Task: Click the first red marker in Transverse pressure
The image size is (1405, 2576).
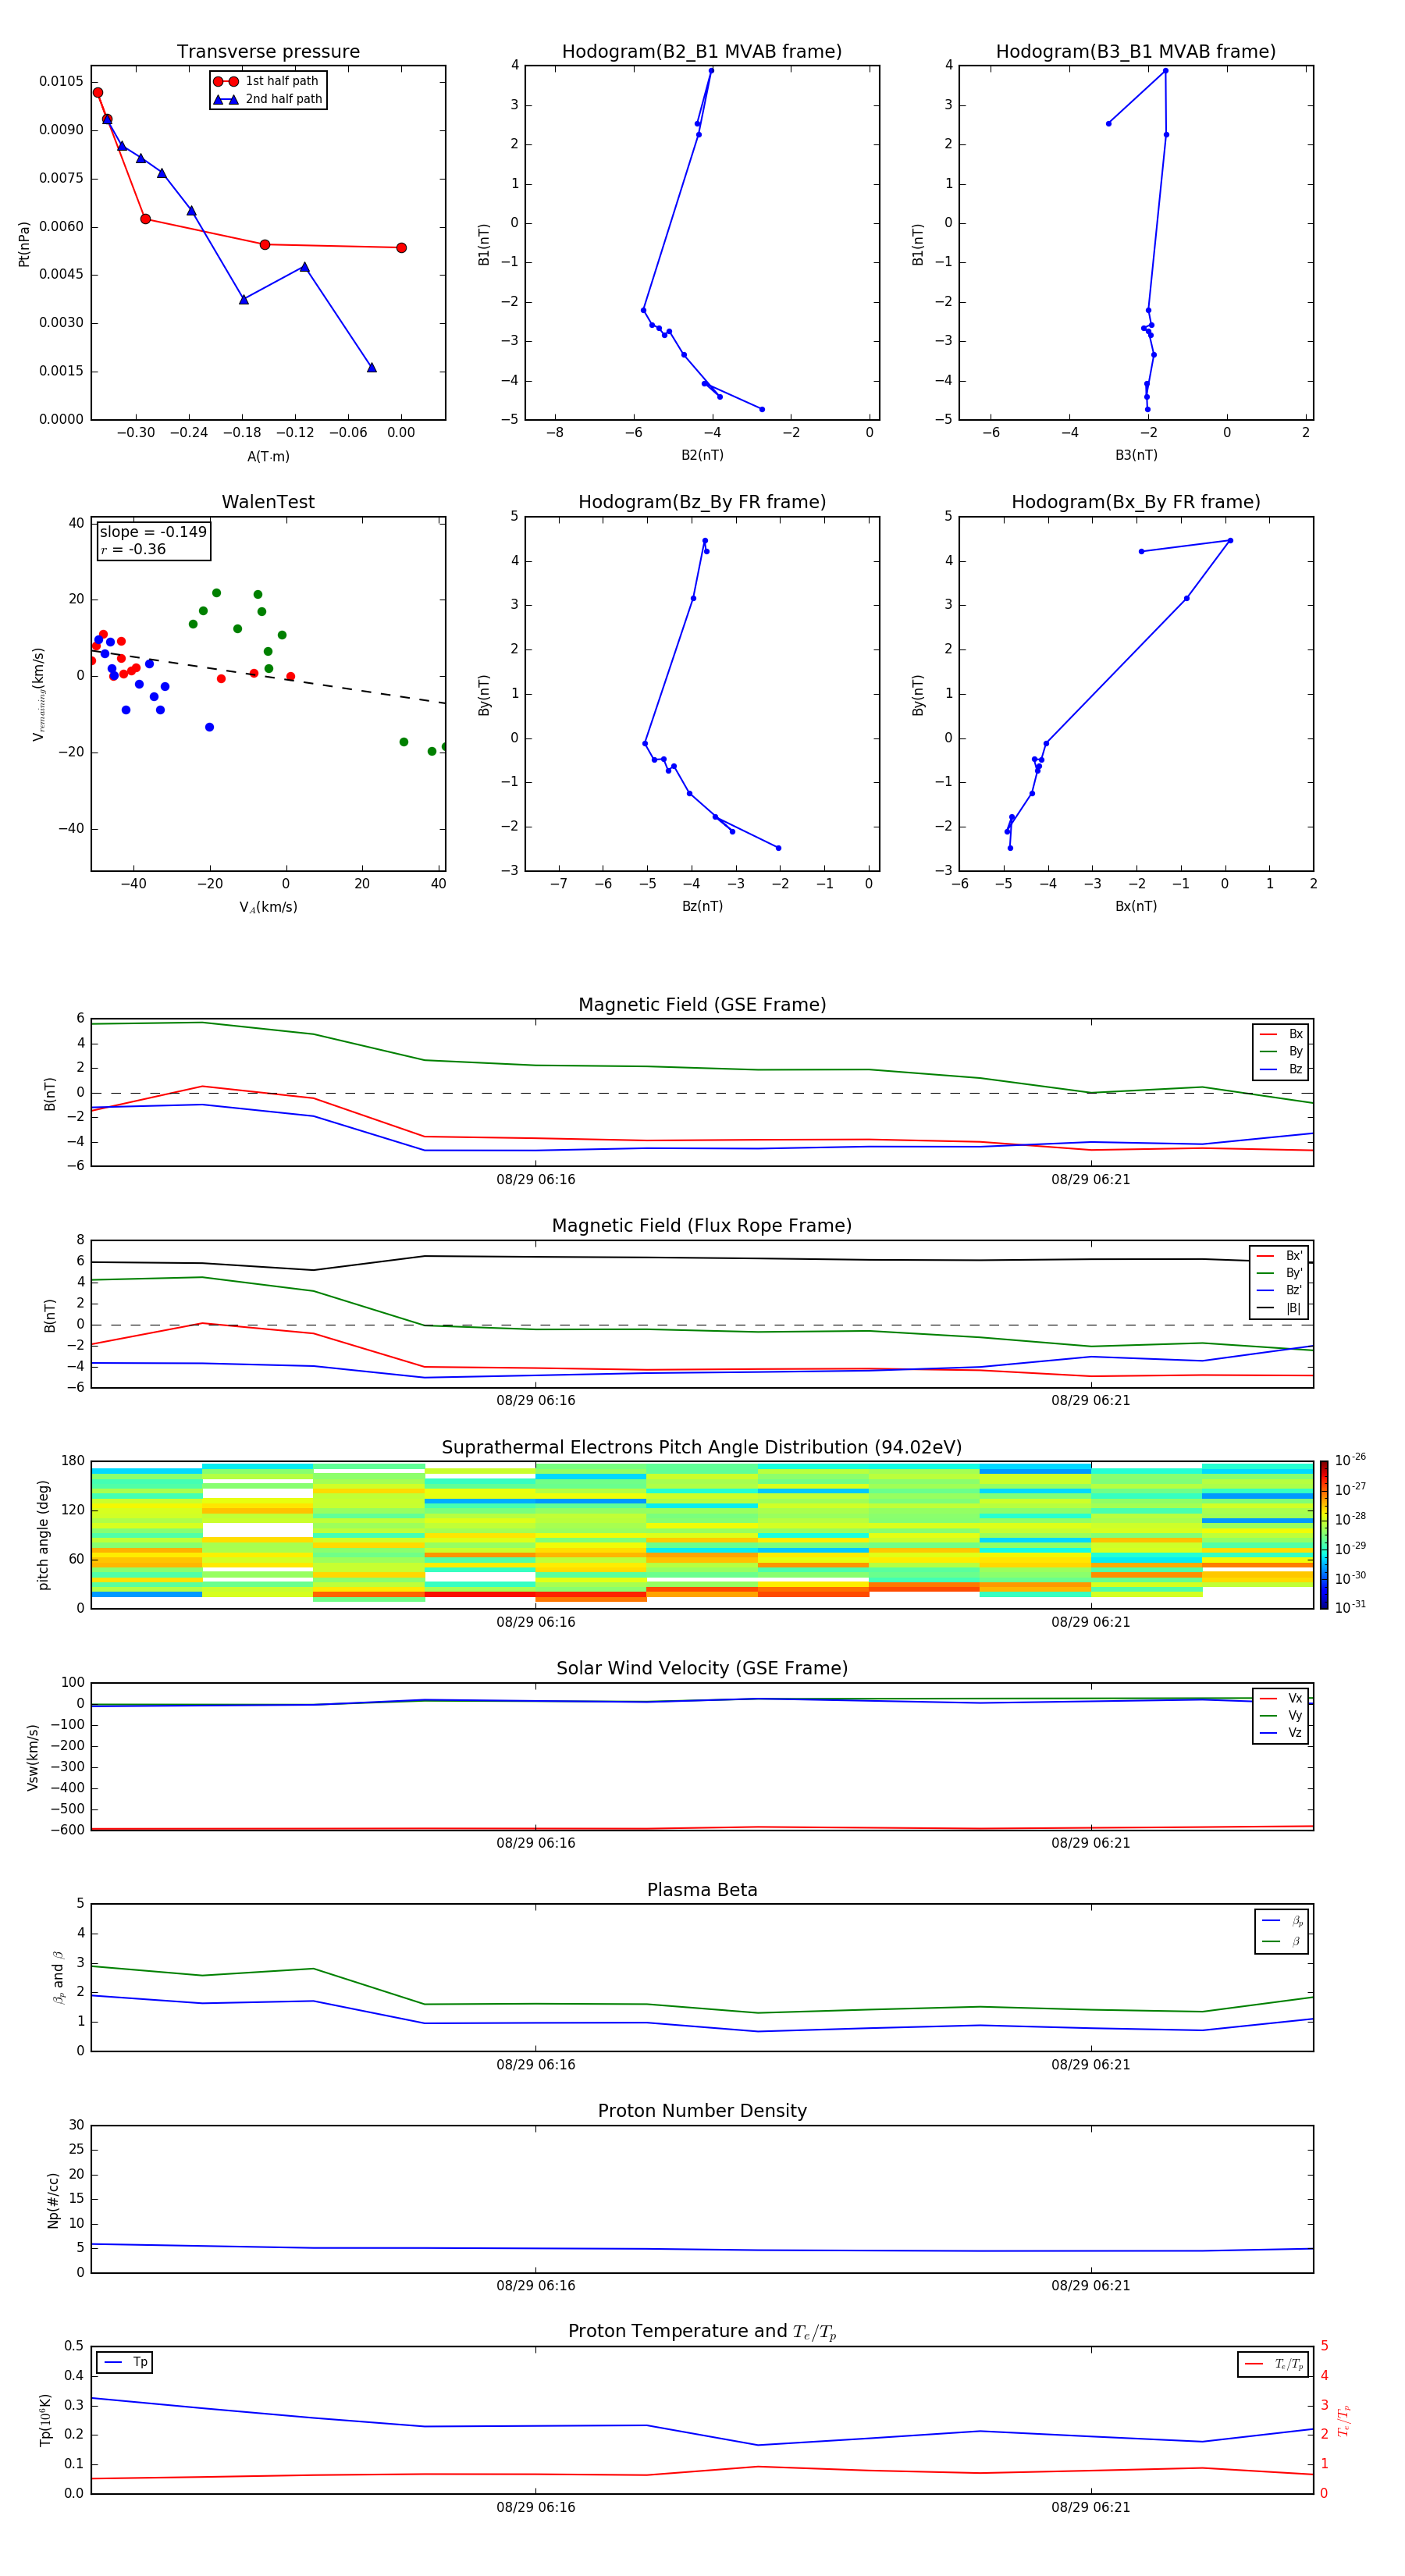Action: click(98, 93)
